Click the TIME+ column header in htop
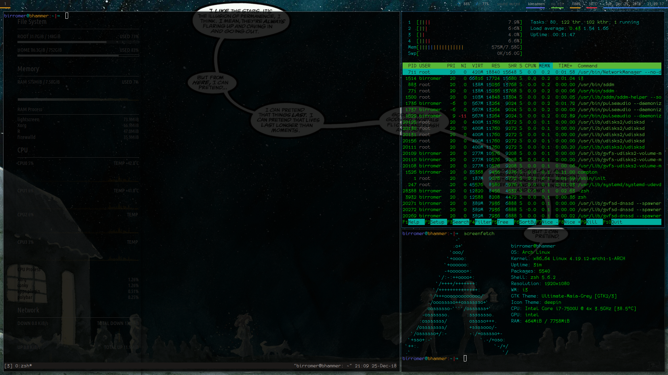The width and height of the screenshot is (668, 375). coord(565,66)
